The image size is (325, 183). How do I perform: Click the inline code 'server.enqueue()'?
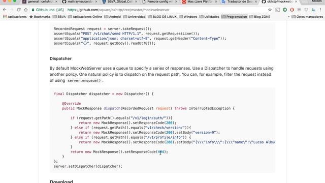[x=84, y=80]
